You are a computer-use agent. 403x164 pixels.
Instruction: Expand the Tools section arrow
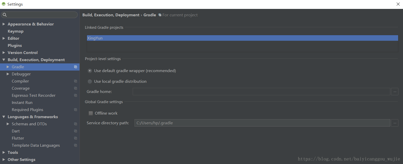click(4, 152)
